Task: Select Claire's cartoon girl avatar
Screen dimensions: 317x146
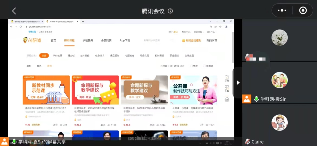Action: coord(279,122)
